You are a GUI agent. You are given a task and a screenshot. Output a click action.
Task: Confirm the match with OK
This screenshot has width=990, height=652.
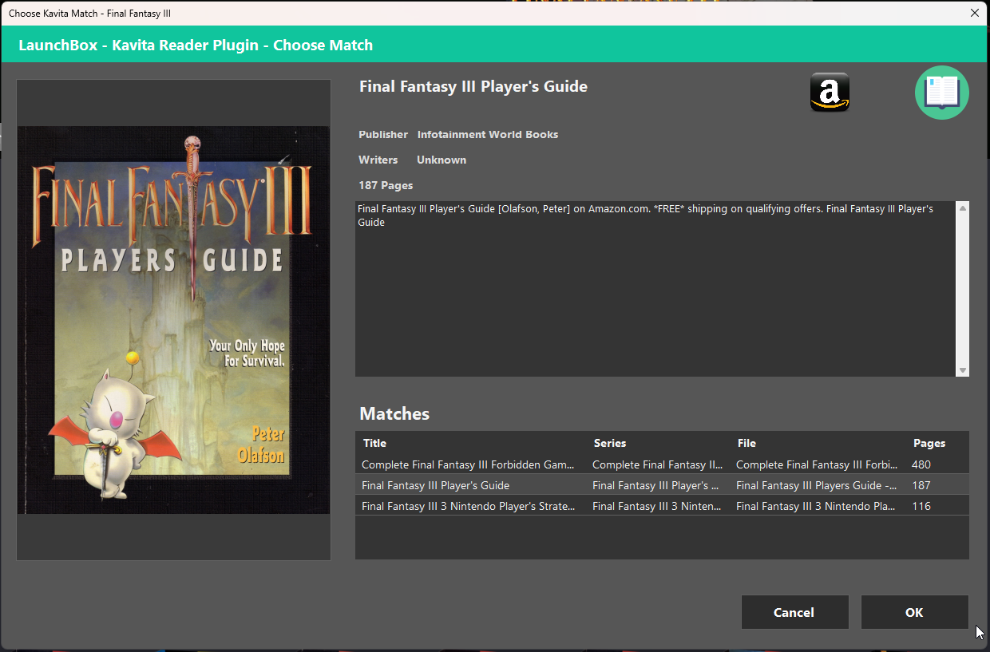[x=914, y=612]
